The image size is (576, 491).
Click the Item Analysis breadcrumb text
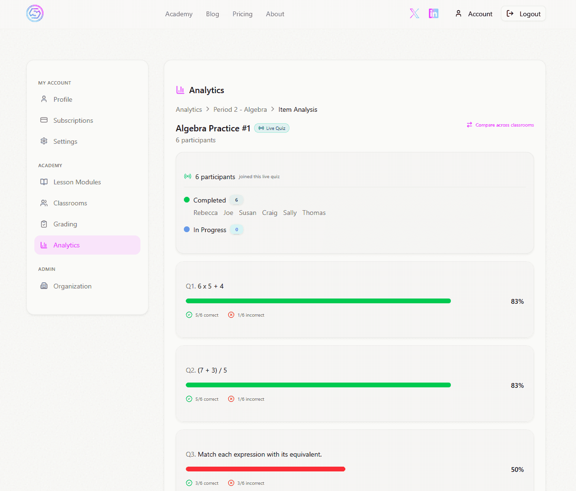tap(298, 109)
